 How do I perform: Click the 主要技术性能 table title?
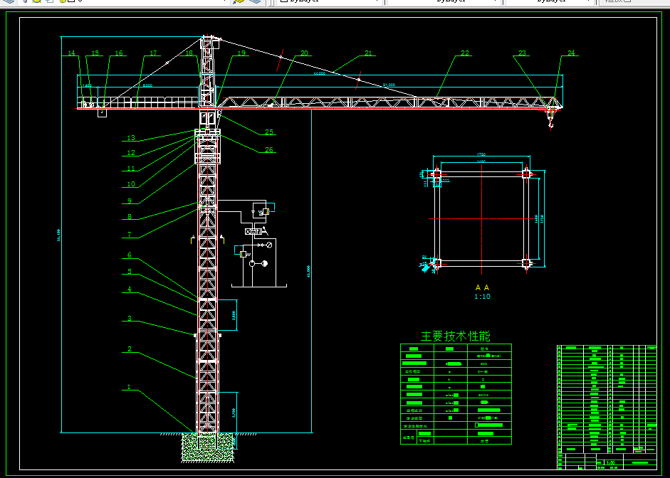pos(456,336)
